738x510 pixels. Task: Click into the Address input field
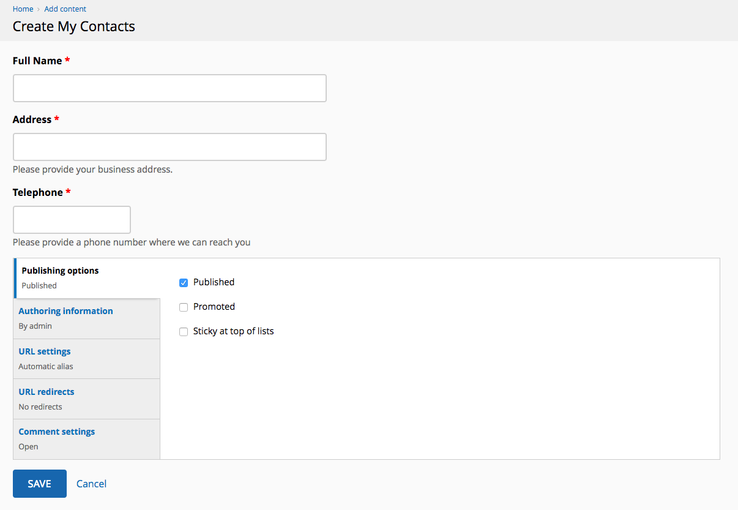point(170,147)
